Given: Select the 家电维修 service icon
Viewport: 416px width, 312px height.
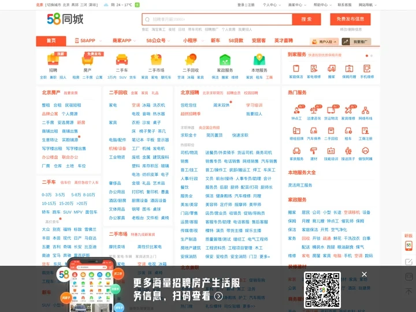Looking at the screenshot, I should click(x=314, y=68).
